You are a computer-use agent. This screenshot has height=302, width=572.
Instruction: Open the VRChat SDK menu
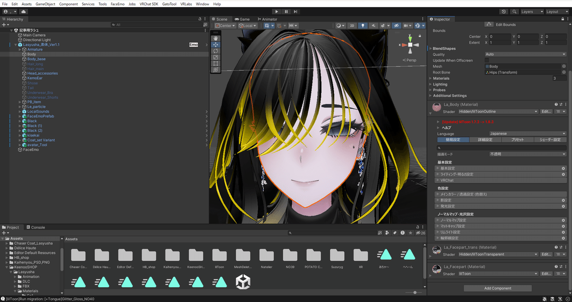tap(148, 4)
